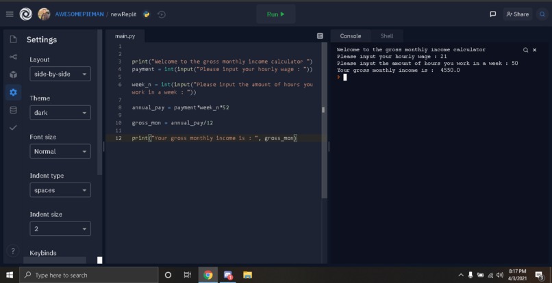Open the Windows Start menu

[10, 275]
